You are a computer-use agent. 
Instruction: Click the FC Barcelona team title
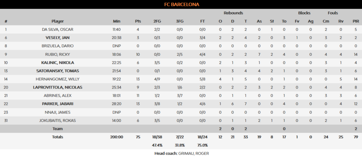pos(181,4)
